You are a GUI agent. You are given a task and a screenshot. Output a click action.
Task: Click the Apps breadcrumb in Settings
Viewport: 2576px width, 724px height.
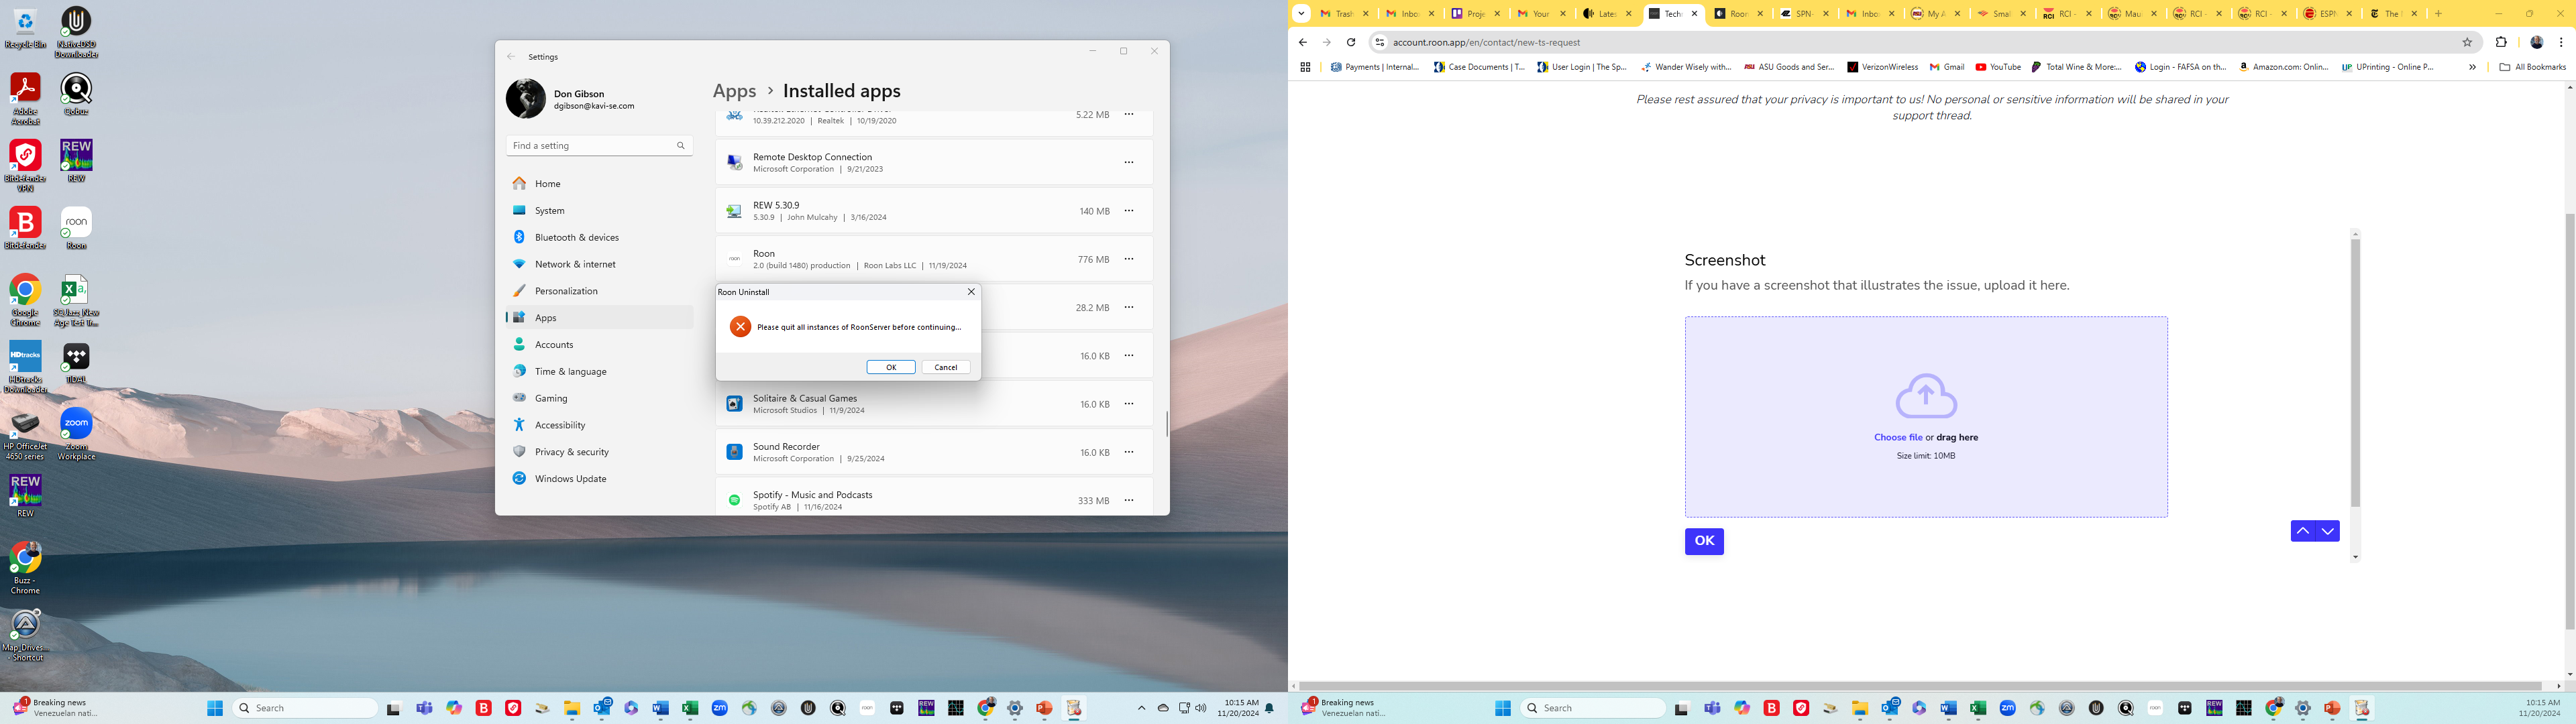point(734,91)
